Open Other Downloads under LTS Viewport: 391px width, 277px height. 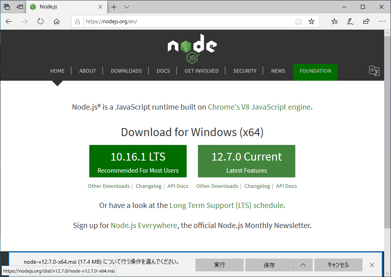(108, 186)
